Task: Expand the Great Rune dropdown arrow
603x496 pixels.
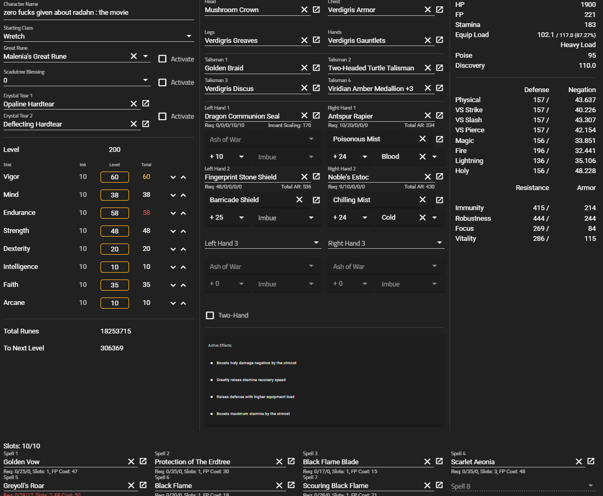Action: click(145, 56)
